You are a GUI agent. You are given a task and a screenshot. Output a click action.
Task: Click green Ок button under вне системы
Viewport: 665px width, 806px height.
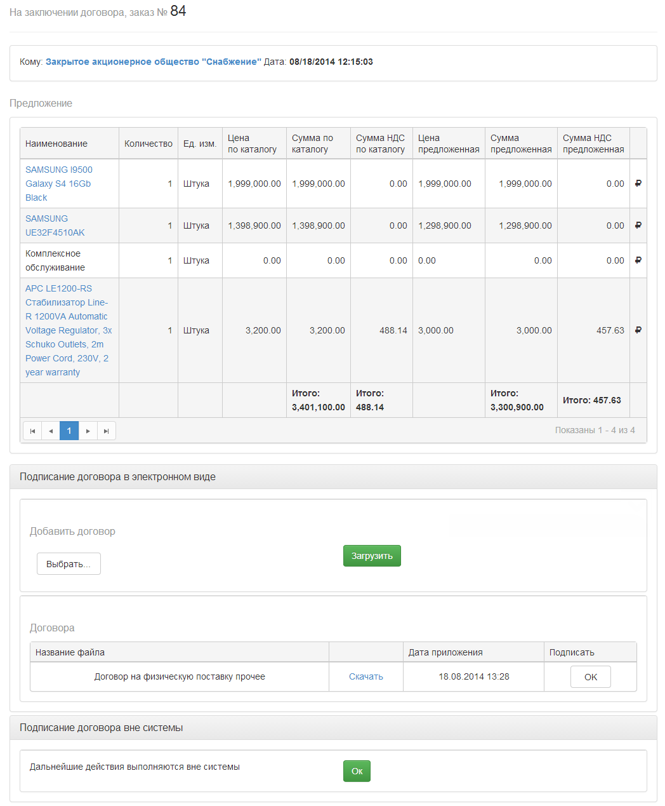coord(357,771)
